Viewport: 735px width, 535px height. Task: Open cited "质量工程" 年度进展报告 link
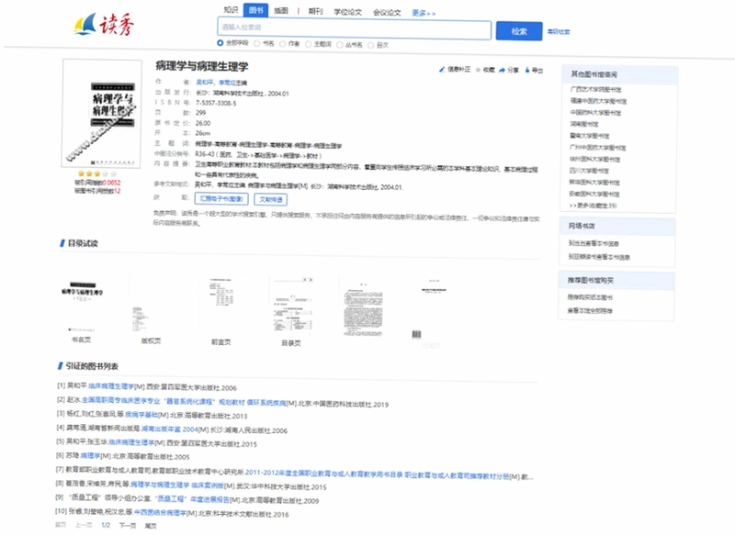click(192, 499)
